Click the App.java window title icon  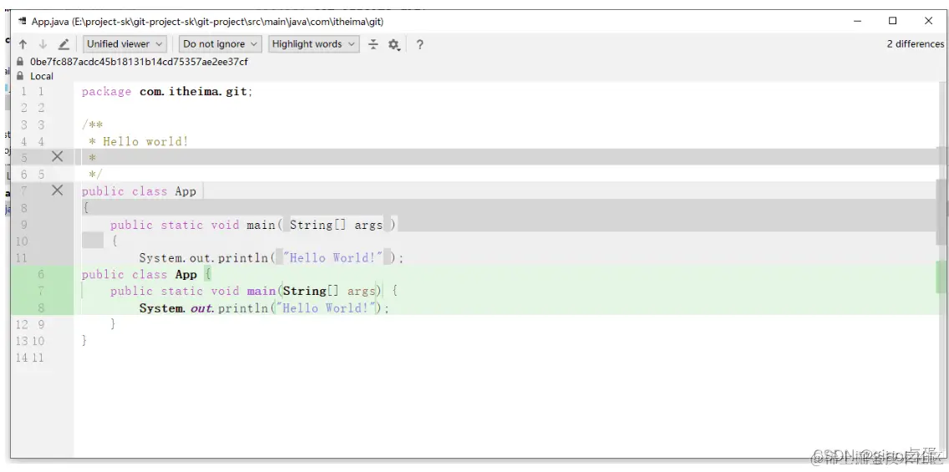22,21
